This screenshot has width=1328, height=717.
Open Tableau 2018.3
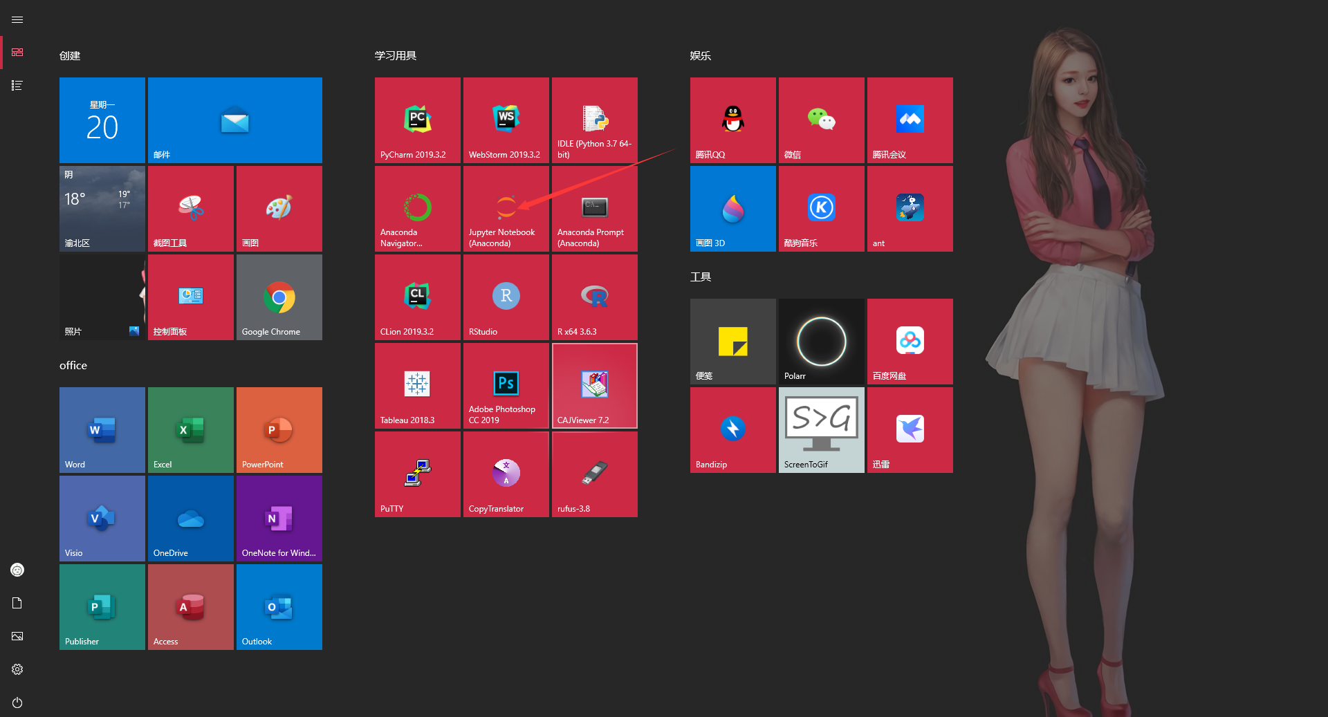pos(418,386)
